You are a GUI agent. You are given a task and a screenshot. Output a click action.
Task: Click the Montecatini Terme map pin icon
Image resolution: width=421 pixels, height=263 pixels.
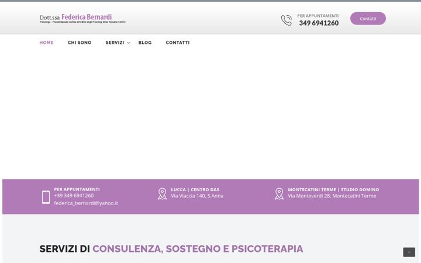click(279, 194)
